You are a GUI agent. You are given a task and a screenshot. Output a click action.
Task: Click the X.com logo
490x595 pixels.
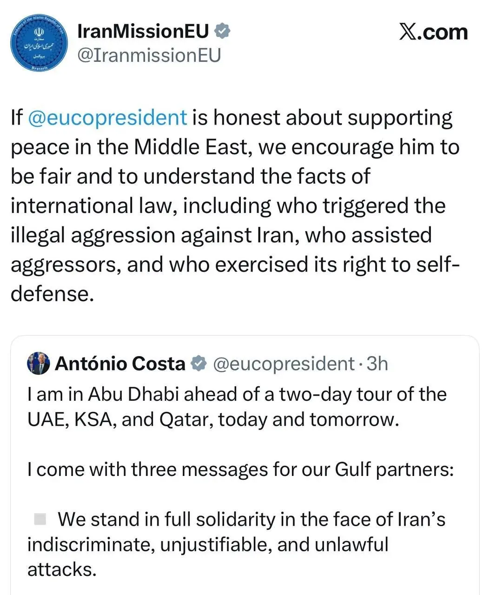tap(433, 32)
